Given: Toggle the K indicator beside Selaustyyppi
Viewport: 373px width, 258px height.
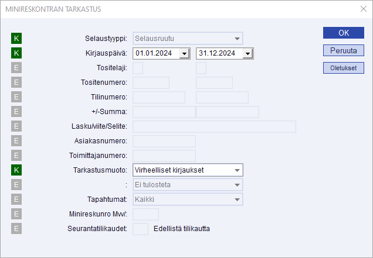Looking at the screenshot, I should 16,39.
